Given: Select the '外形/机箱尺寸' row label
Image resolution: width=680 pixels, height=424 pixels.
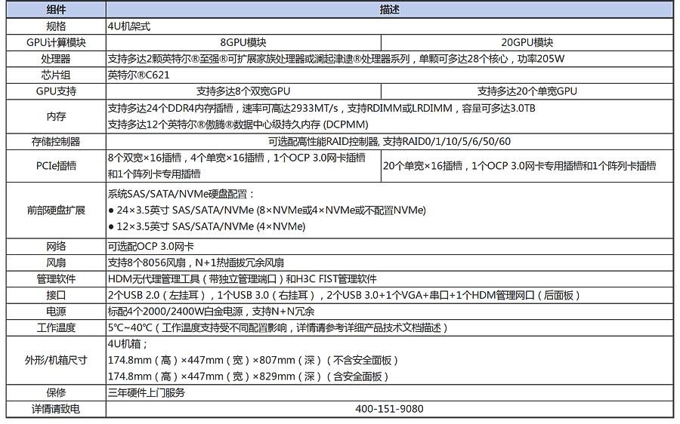Looking at the screenshot, I should point(56,361).
